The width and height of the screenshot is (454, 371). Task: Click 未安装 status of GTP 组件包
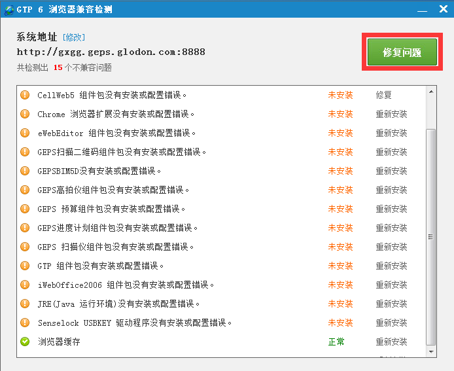340,266
